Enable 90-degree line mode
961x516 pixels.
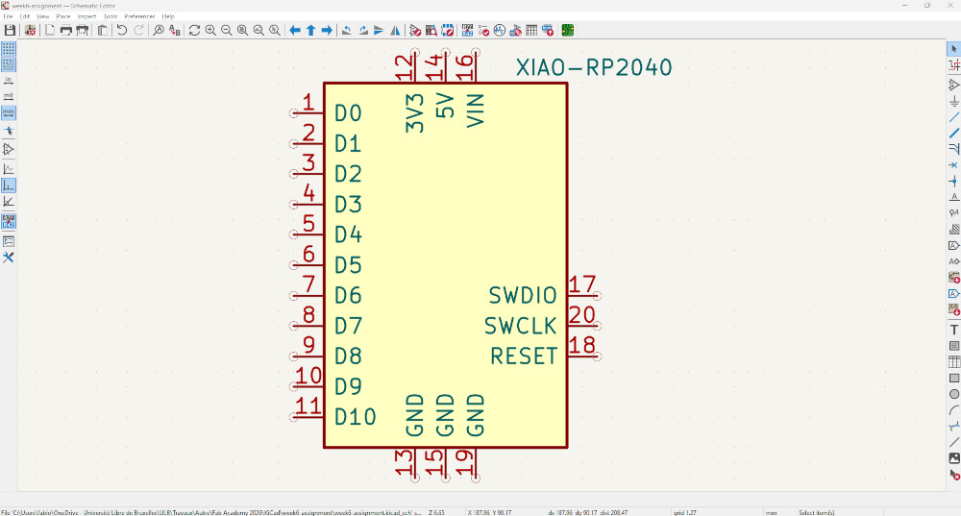point(9,185)
